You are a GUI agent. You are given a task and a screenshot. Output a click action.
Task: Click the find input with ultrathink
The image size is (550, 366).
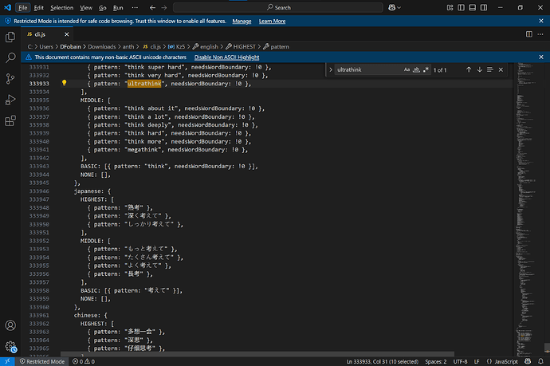tap(368, 69)
